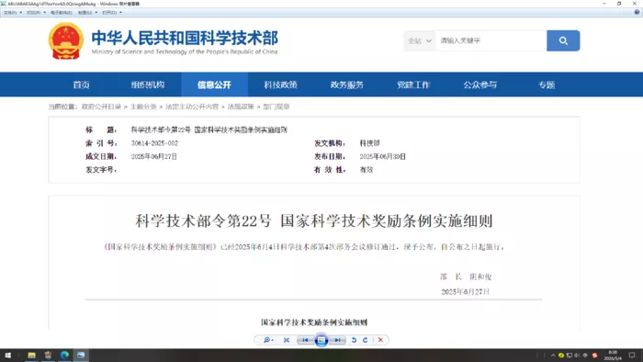Click the 法定主动公开内容 breadcrumb link
The width and height of the screenshot is (643, 362).
point(192,107)
